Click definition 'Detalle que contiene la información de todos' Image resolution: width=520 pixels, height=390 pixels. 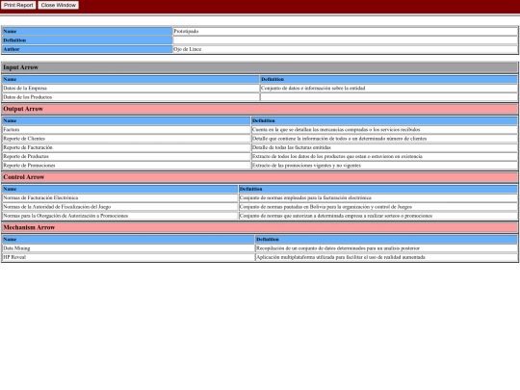pos(384,139)
